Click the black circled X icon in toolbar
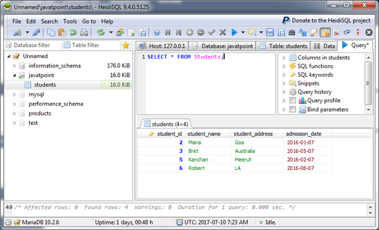 (x=369, y=32)
